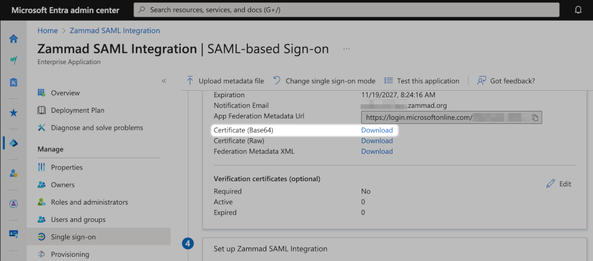Download the Certificate (Base64)

377,130
